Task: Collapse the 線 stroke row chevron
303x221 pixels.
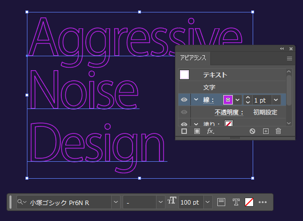Action: (x=195, y=100)
